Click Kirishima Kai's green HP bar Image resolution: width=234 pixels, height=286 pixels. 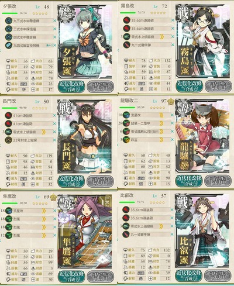coord(128,13)
